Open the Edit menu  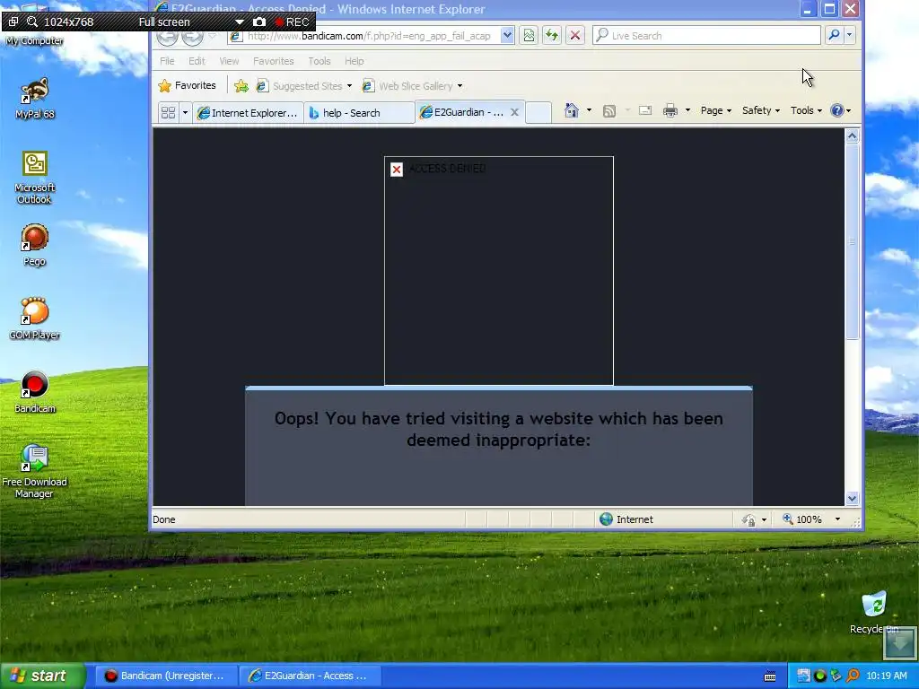tap(197, 61)
